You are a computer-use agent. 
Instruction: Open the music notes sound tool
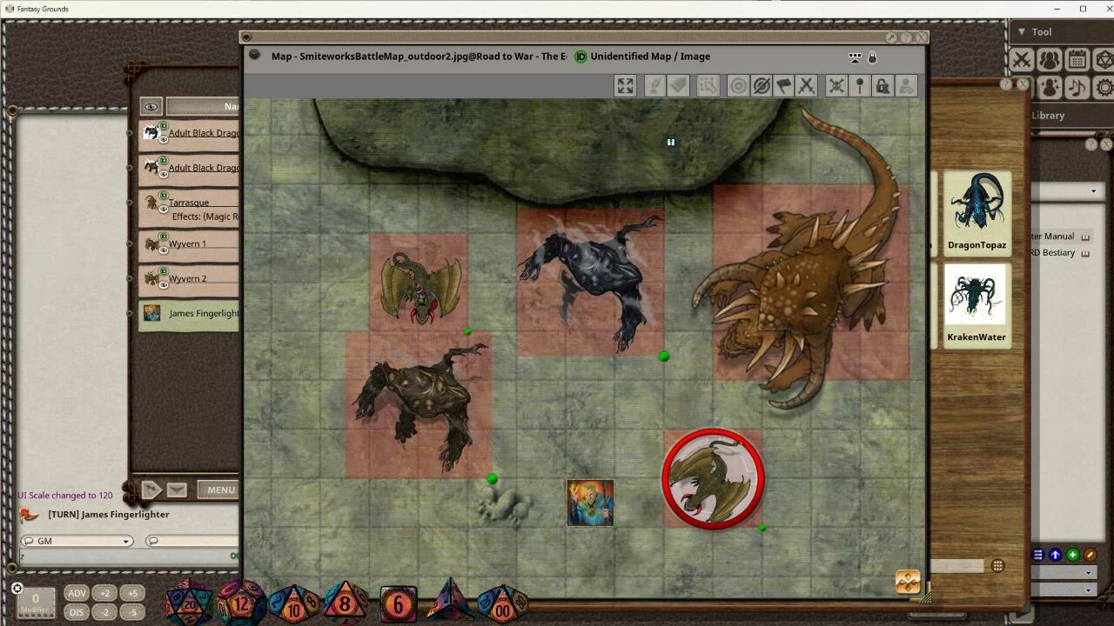click(1077, 88)
